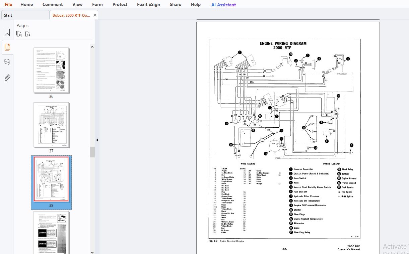Open the Attachments paperclip panel
This screenshot has height=254, width=409.
(x=7, y=78)
